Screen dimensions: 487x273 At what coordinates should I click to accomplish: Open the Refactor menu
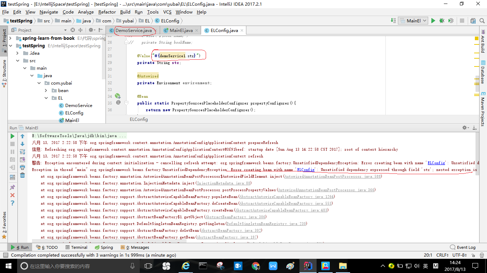click(107, 12)
